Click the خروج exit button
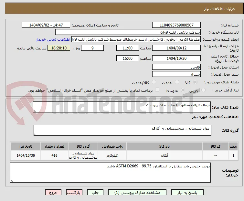The width and height of the screenshot is (244, 201). (53, 193)
